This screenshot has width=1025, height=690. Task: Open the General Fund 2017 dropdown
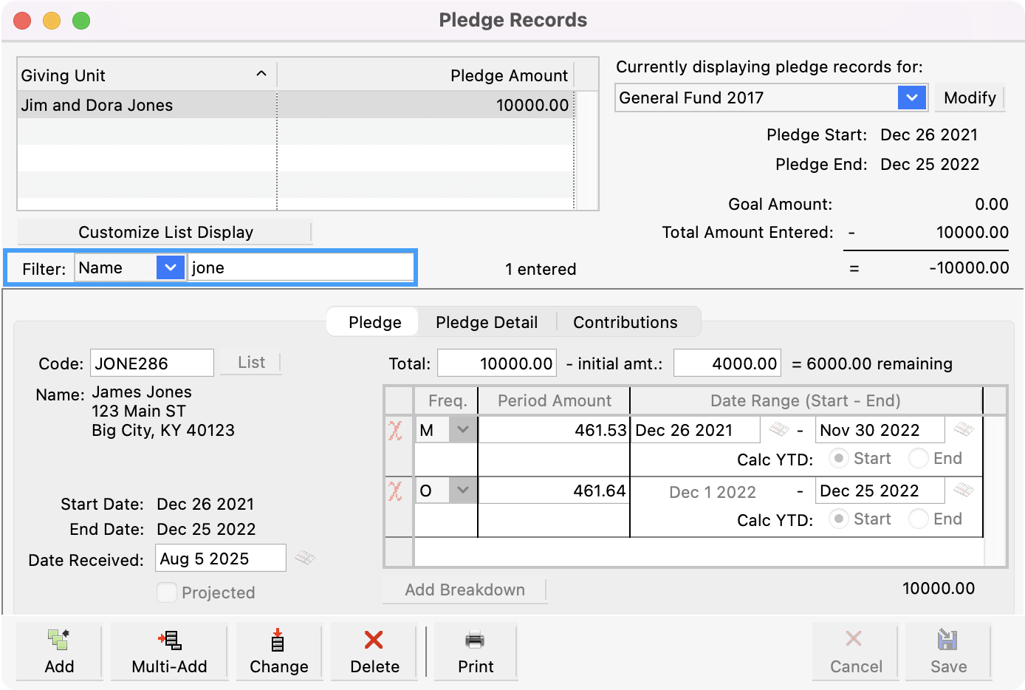pyautogui.click(x=913, y=97)
